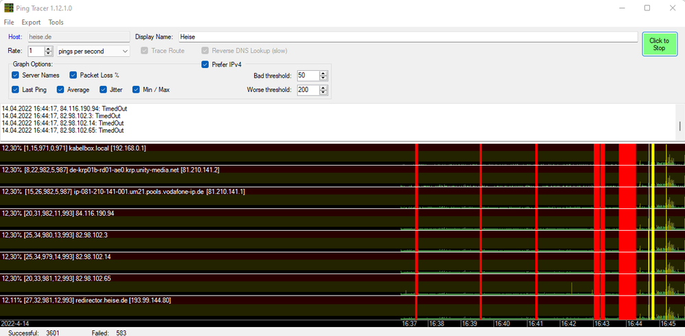
Task: Increase the Worse threshold value
Action: pos(323,87)
